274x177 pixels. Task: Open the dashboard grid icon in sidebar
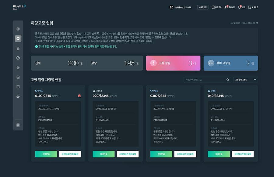[18, 29]
